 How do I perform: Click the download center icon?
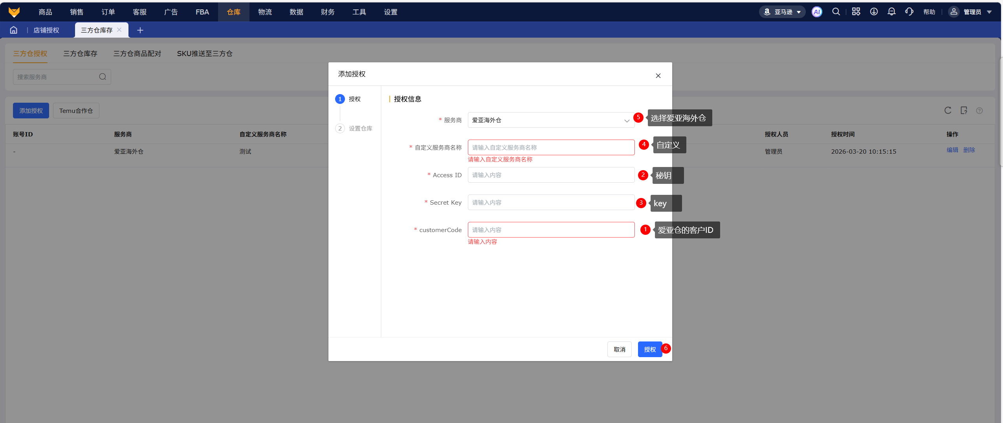click(x=874, y=12)
